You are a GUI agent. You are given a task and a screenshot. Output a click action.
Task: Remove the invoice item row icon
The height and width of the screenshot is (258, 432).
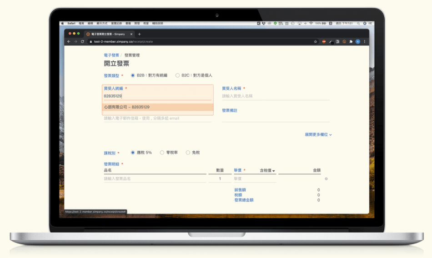pos(326,179)
